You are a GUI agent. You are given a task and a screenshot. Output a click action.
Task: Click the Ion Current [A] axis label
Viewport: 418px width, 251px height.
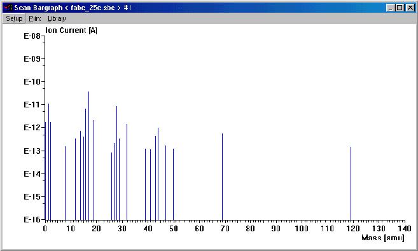(71, 31)
